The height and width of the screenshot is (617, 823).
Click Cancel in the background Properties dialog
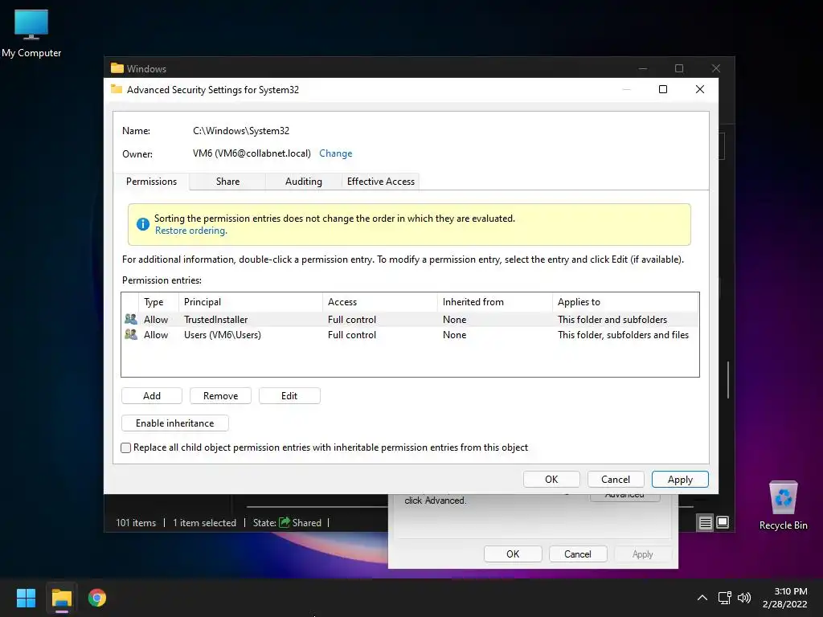pos(577,554)
